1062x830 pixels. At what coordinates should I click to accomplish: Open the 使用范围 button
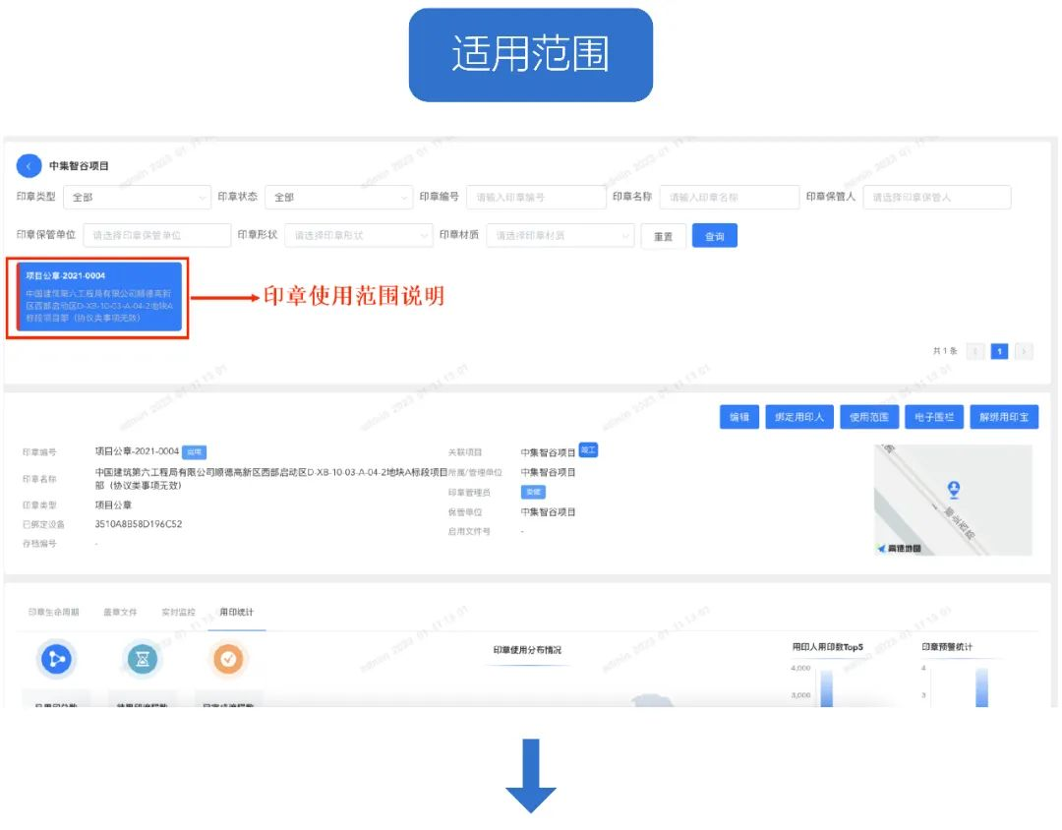tap(869, 417)
